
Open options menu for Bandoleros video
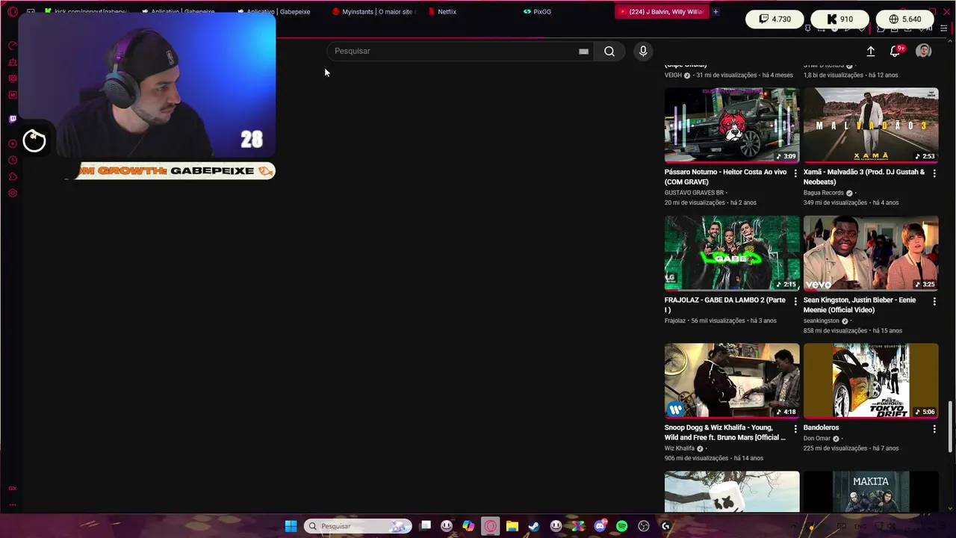tap(934, 429)
